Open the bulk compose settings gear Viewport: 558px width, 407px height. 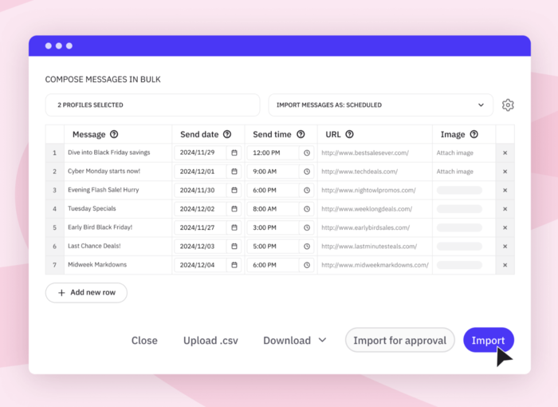pos(508,105)
